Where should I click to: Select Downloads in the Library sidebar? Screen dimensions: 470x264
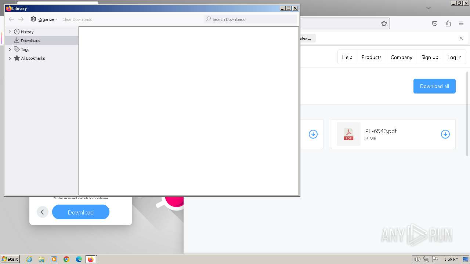30,41
